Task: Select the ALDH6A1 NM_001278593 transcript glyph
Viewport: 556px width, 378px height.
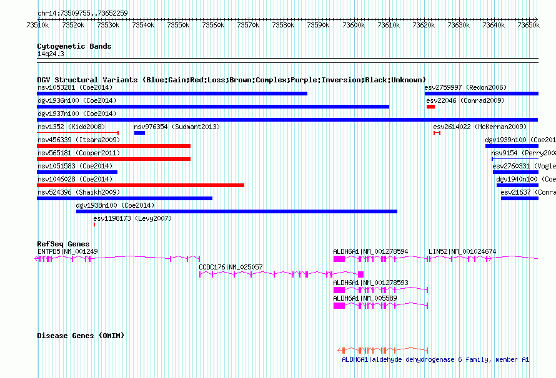Action: (x=381, y=290)
